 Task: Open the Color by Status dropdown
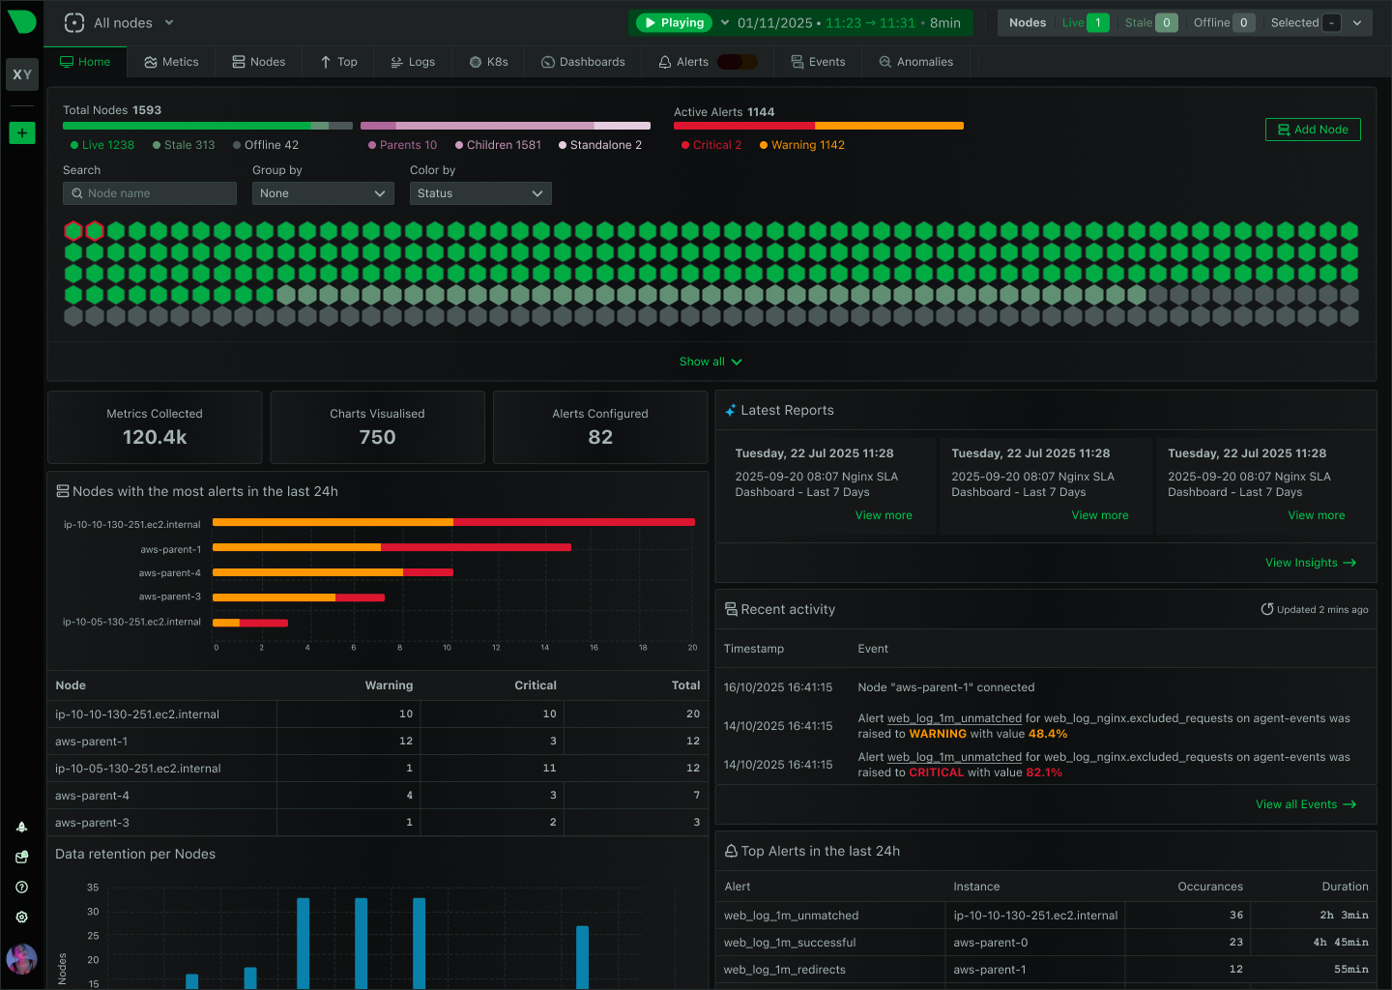click(x=480, y=192)
